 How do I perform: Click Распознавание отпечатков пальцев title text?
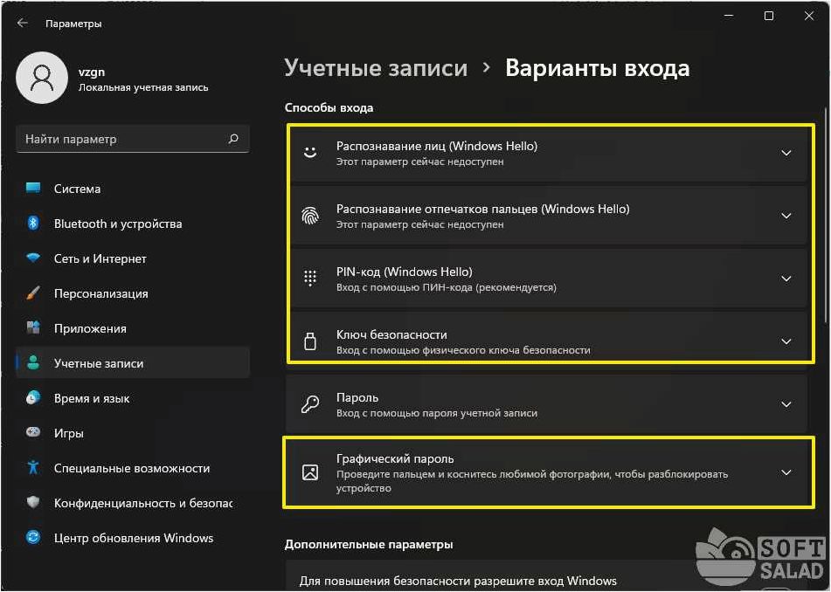[x=483, y=209]
